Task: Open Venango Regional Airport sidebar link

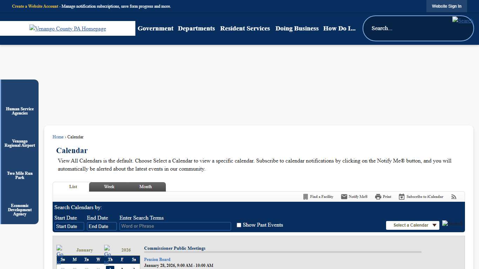Action: pos(20,143)
